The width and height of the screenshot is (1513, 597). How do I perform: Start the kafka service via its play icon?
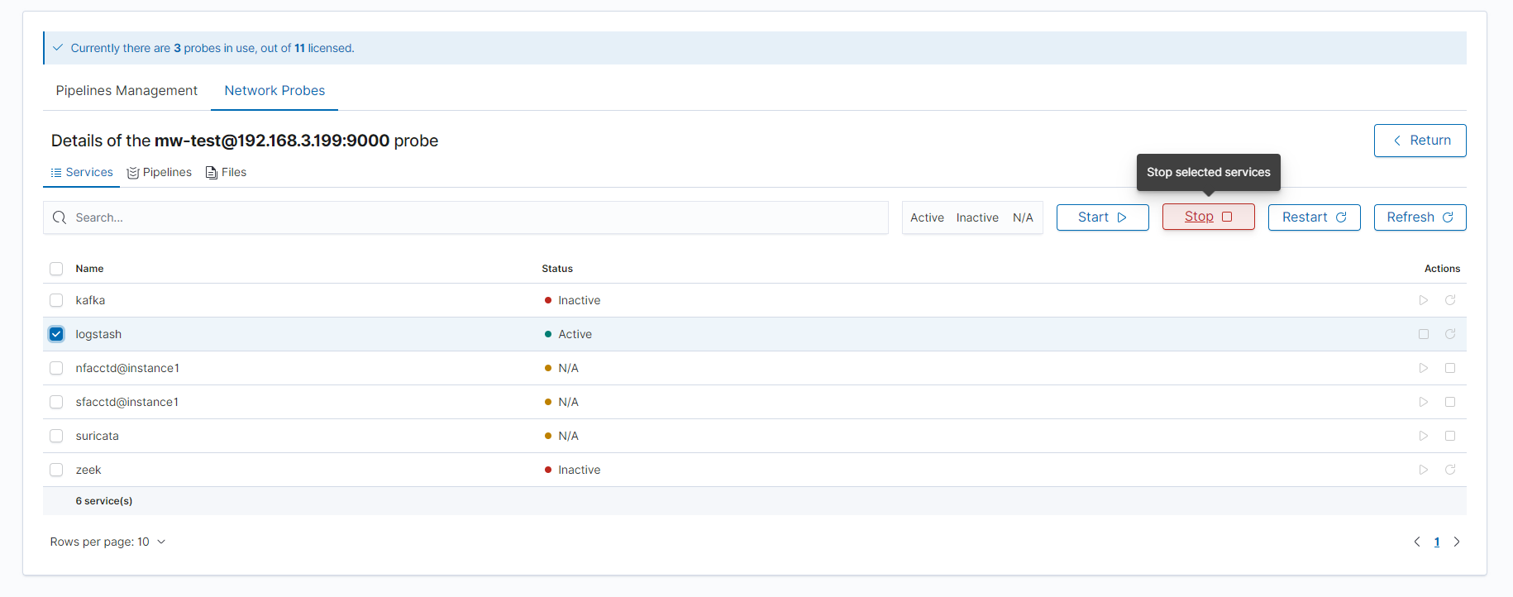click(x=1423, y=300)
